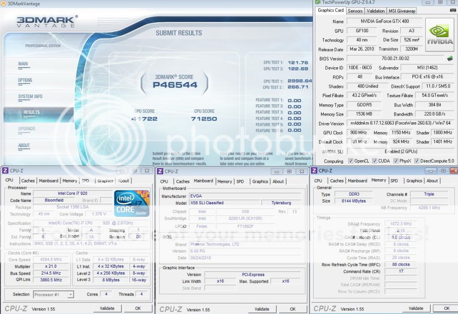Toggle the CUDA checkbox in GPU-Z
The width and height of the screenshot is (458, 314).
point(375,161)
